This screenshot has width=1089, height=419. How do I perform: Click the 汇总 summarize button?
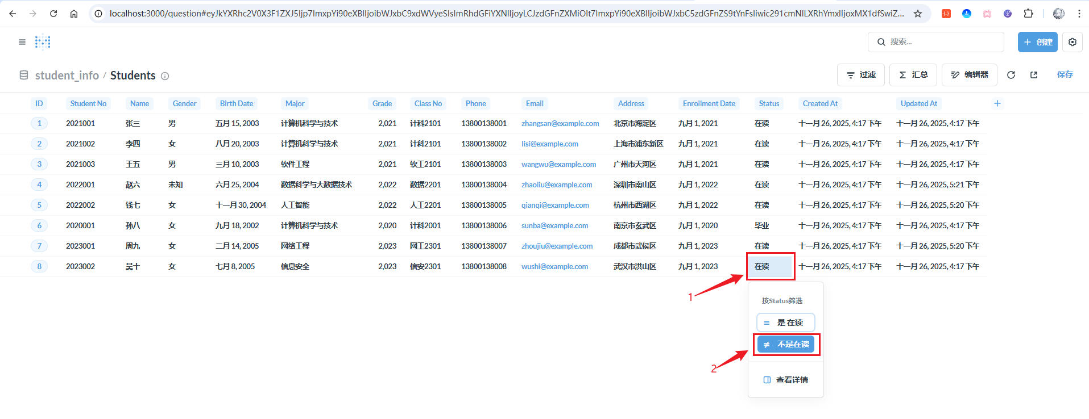[913, 75]
